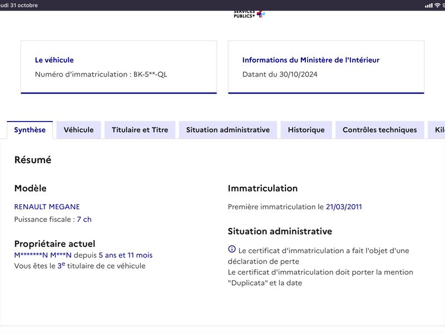Click the Services Publics+ logo
The image size is (445, 333).
coord(249,14)
